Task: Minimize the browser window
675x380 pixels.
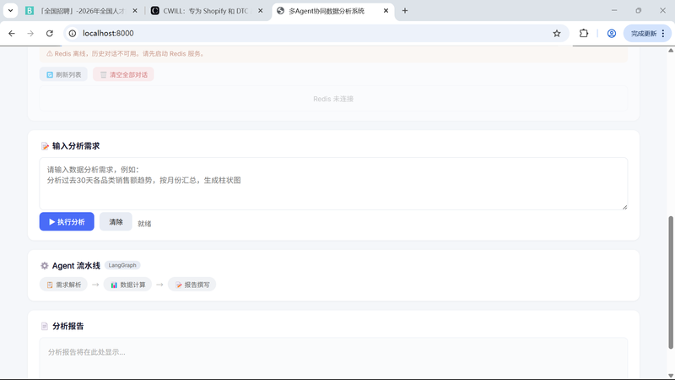Action: [x=614, y=11]
